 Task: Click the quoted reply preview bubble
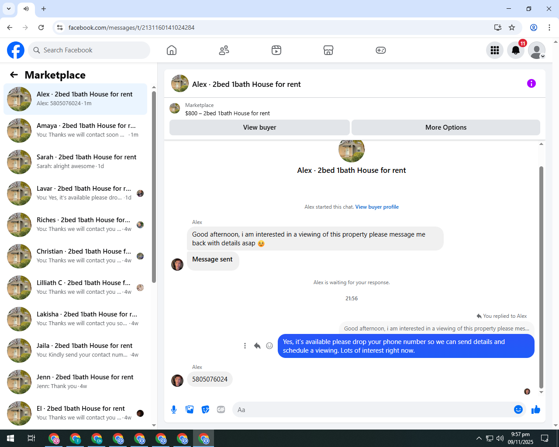(436, 328)
